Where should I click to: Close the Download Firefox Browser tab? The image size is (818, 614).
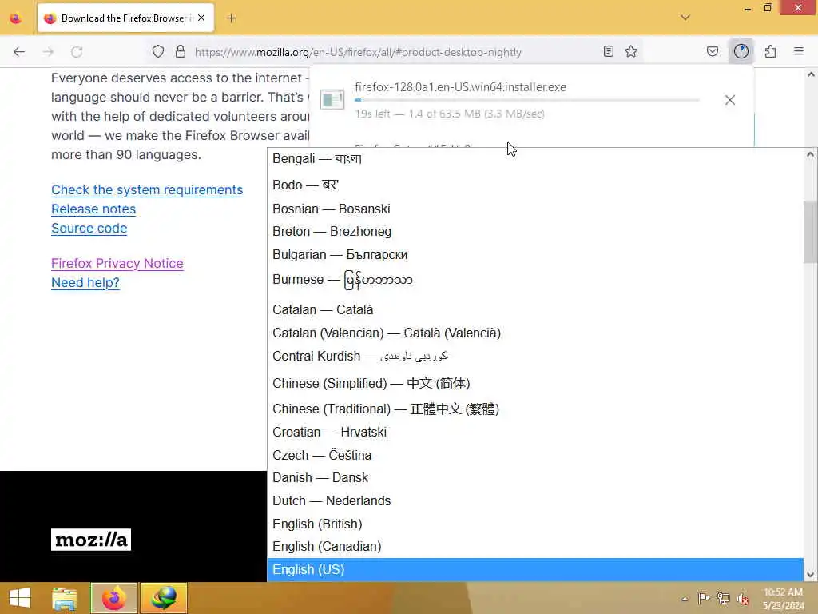[201, 18]
